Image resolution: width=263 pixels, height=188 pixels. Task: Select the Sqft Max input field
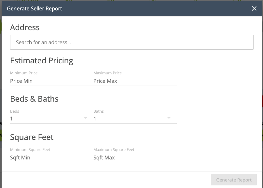(134, 157)
